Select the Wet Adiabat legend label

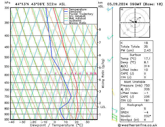pos(77,18)
